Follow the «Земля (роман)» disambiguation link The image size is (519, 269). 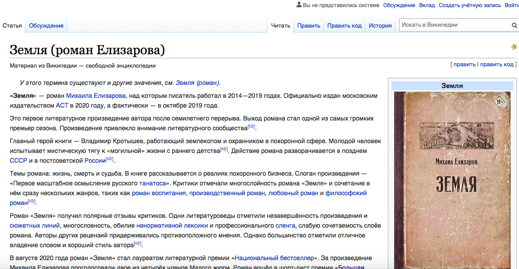[x=198, y=83]
